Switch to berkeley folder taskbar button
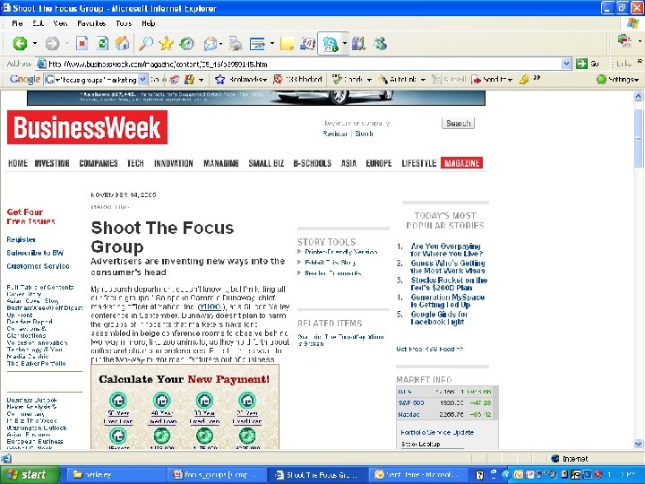The height and width of the screenshot is (484, 645). click(x=115, y=475)
